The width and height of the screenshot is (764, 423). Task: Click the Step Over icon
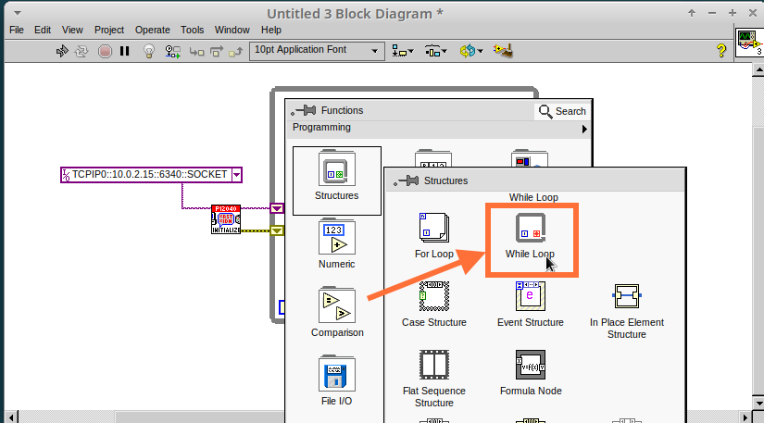click(x=217, y=51)
